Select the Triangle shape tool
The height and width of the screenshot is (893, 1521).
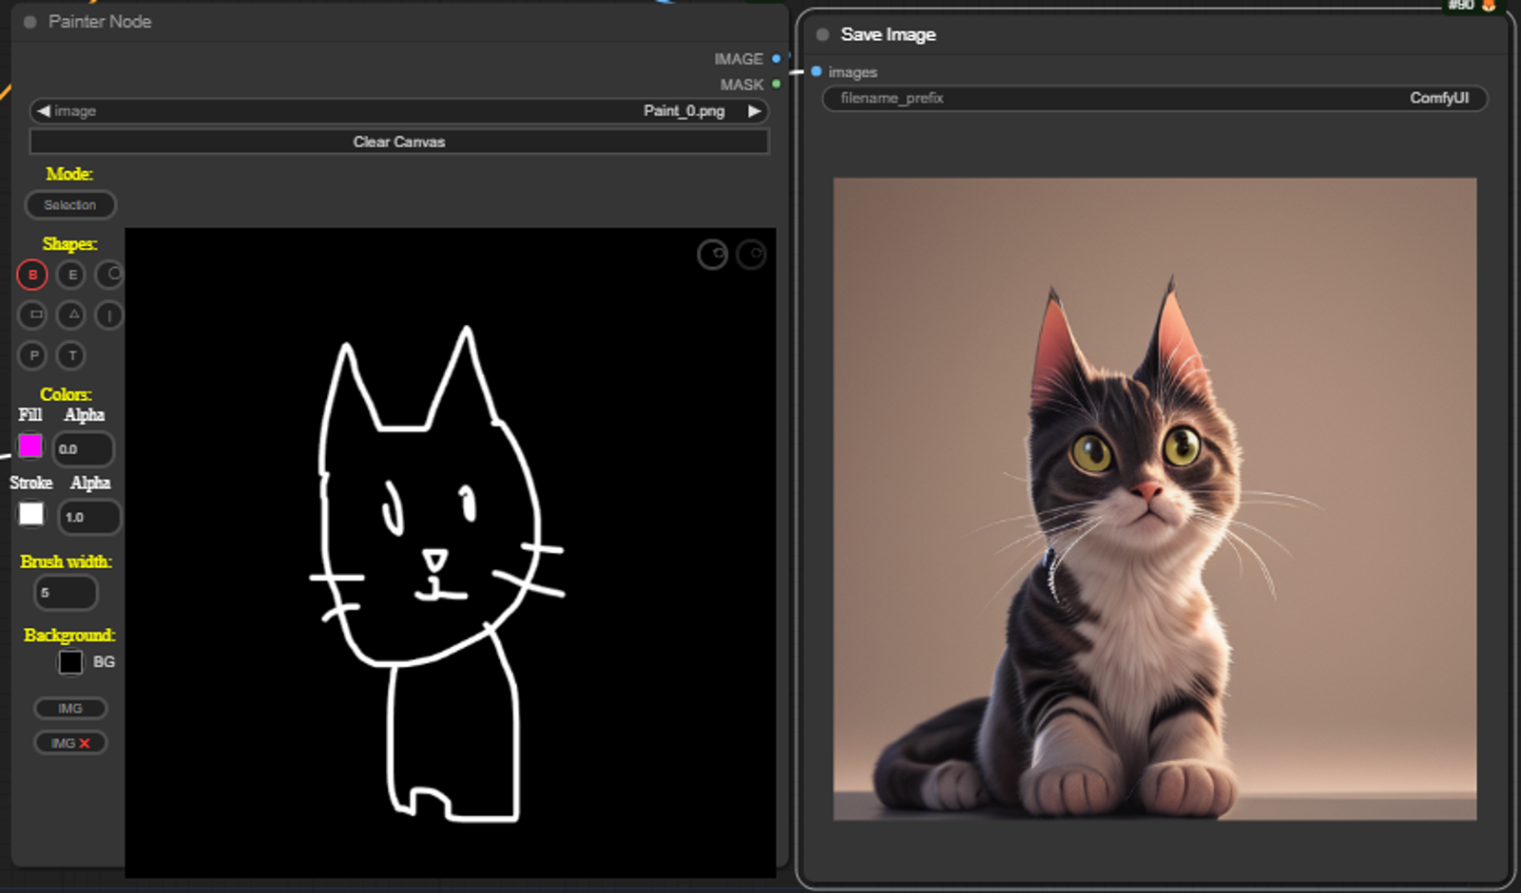point(72,314)
